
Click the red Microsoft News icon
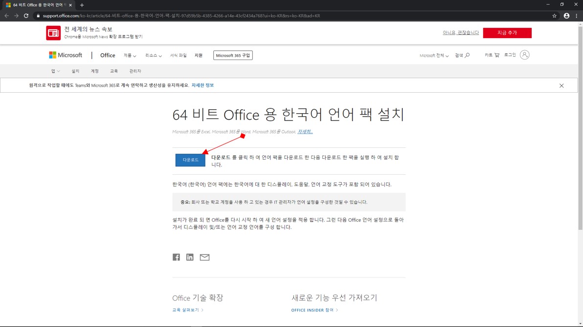tap(53, 33)
